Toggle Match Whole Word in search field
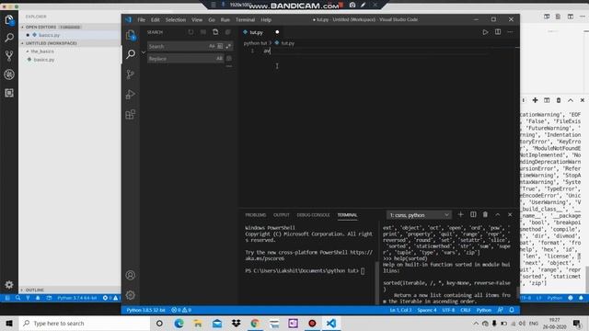589x331 pixels. point(220,46)
